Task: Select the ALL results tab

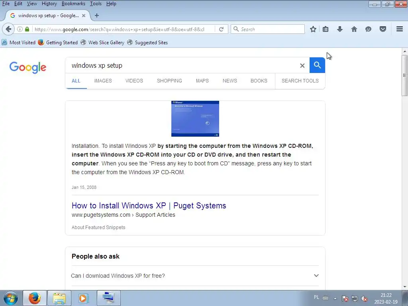Action: pos(76,80)
